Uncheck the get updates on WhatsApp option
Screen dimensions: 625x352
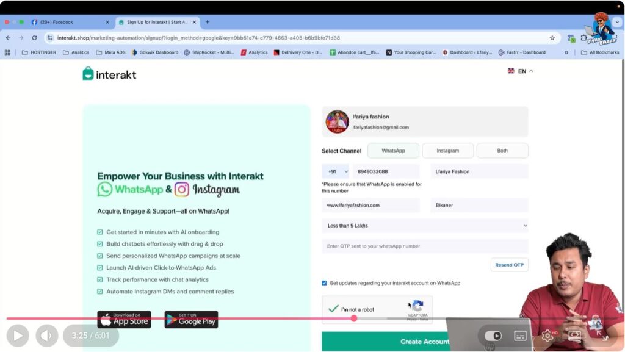coord(323,282)
